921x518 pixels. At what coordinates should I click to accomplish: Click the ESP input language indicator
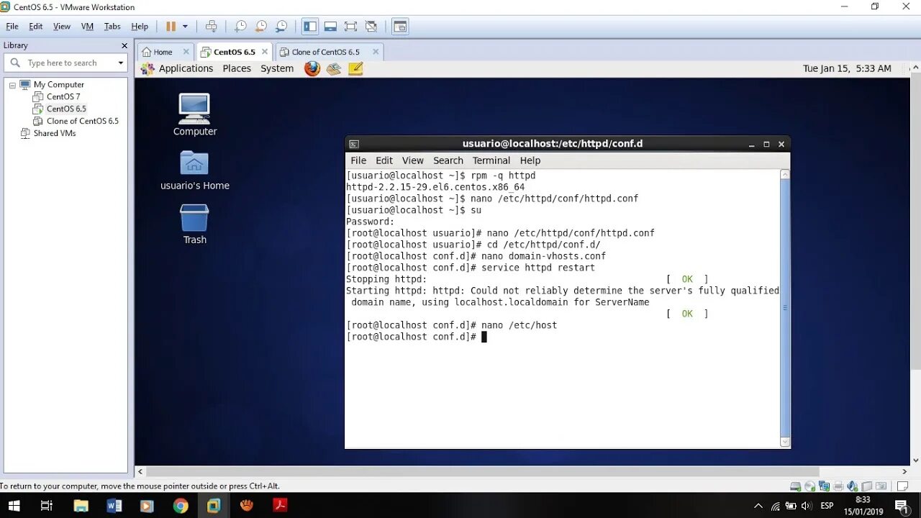[827, 506]
